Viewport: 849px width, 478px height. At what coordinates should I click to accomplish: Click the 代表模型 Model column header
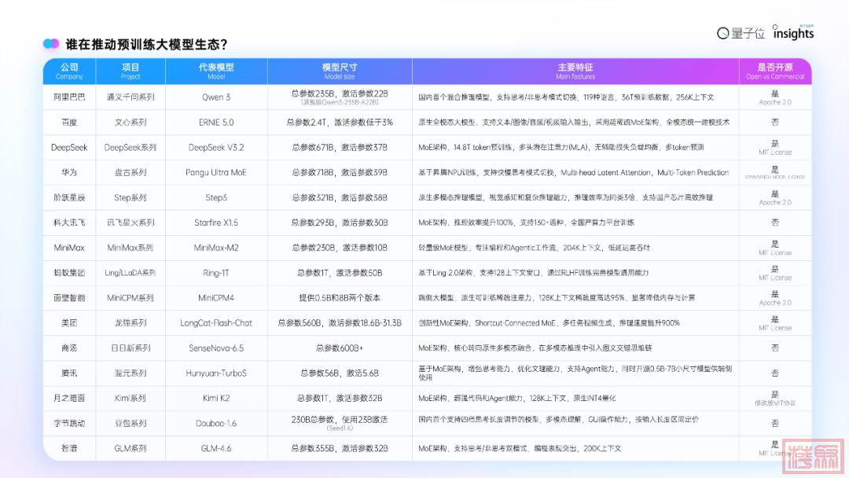click(216, 72)
